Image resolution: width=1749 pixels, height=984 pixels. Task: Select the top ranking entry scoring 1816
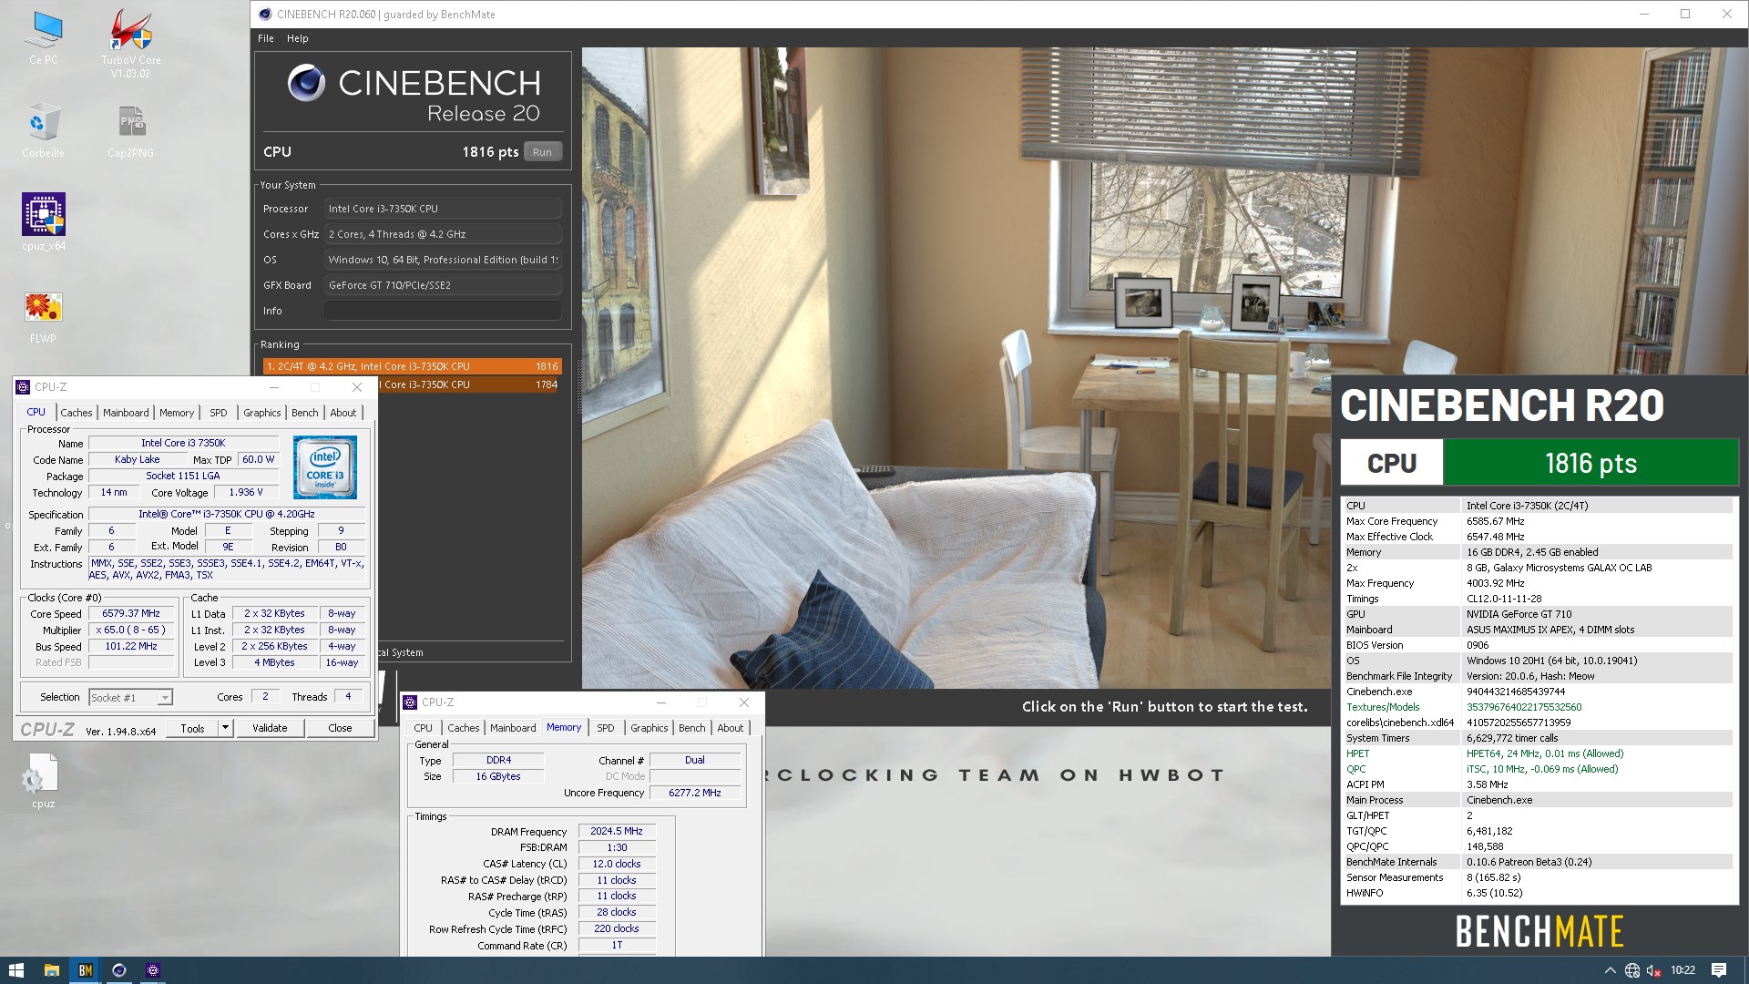(x=412, y=366)
